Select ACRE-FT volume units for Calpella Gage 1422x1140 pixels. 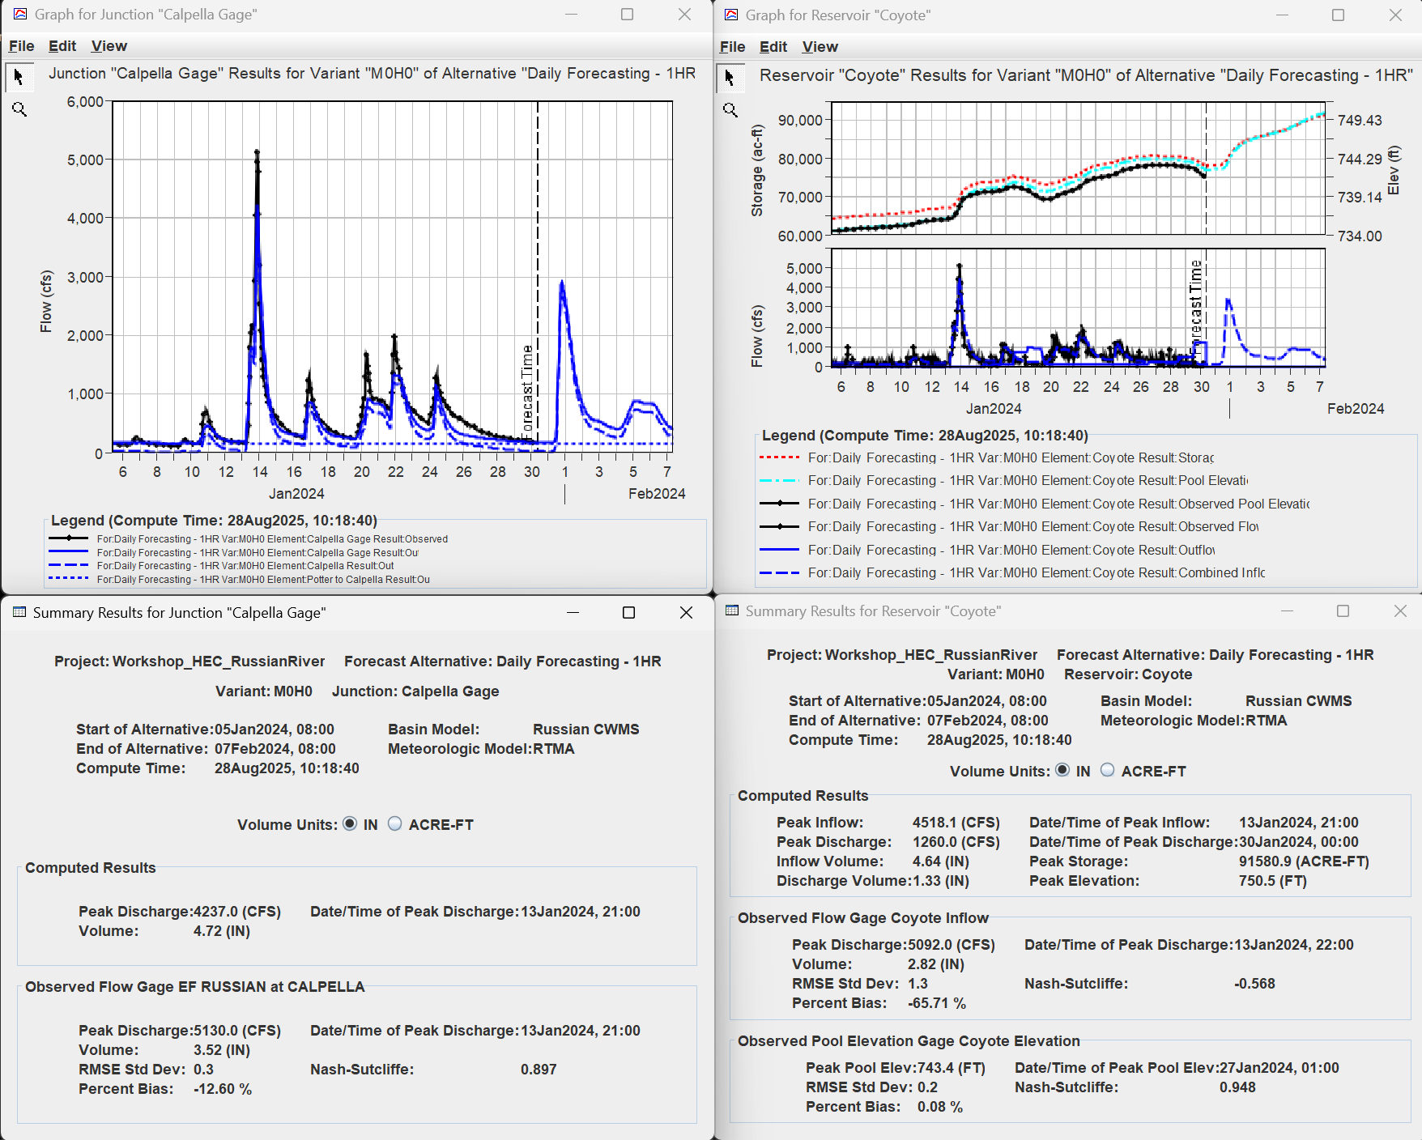394,824
